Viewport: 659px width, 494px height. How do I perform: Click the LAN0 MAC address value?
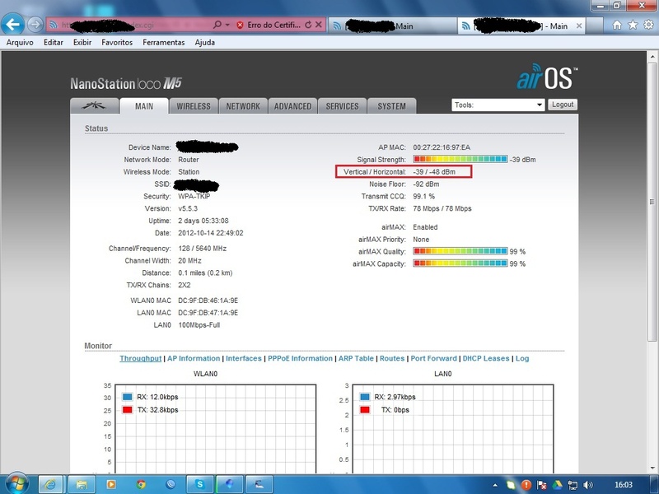coord(208,313)
